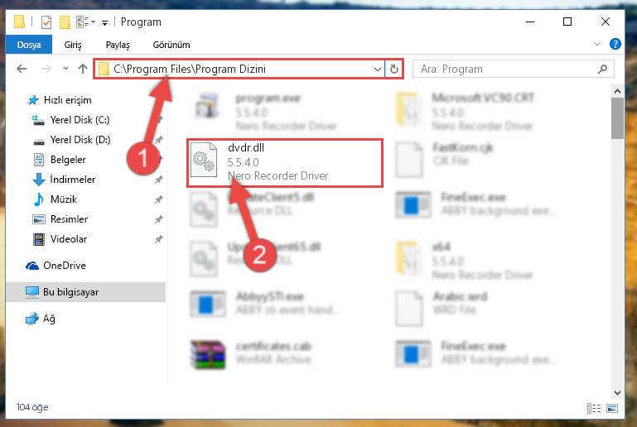The width and height of the screenshot is (637, 427).
Task: Select Yerel Disk (C:) in sidebar
Action: point(80,120)
